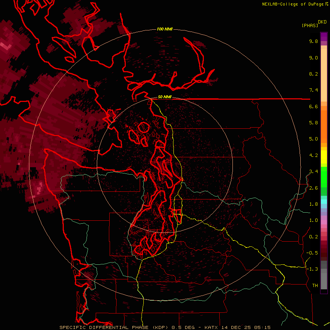330x330 pixels.
Task: Click the 9.0 value on the color scale
Action: coord(313,58)
